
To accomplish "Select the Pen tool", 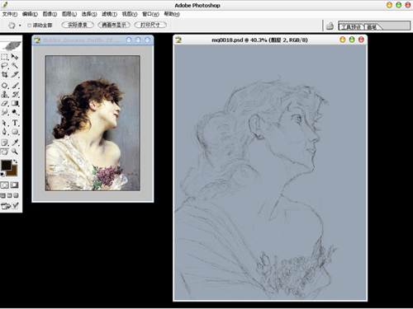I will click(x=5, y=132).
